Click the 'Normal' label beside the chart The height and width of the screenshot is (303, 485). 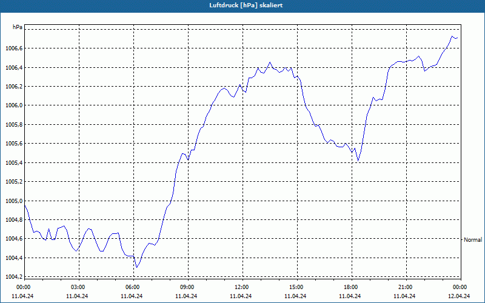473,239
